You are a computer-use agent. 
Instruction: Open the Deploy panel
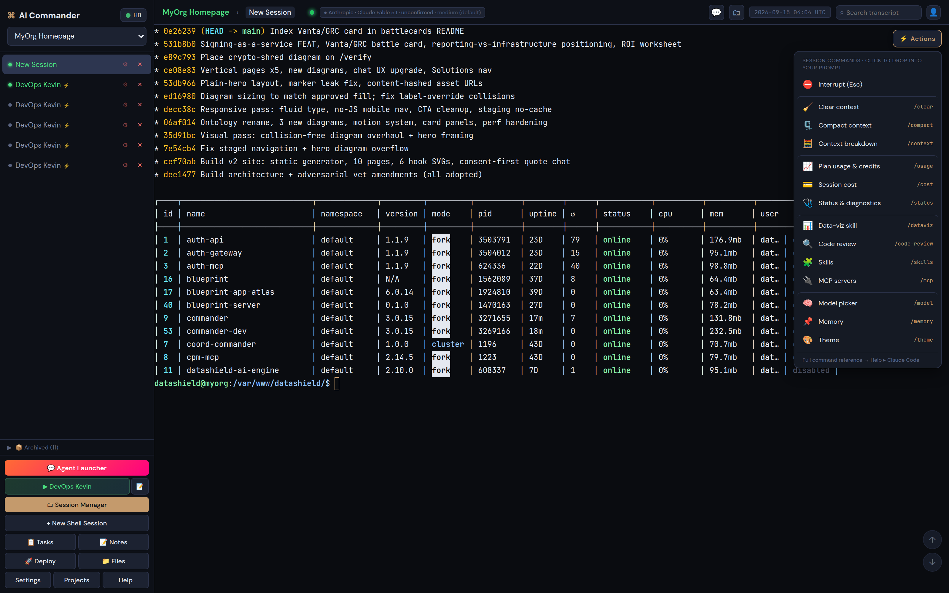(40, 561)
